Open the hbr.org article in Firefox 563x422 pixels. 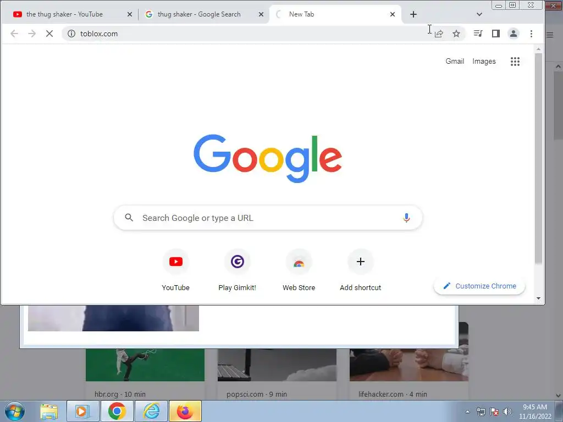click(145, 373)
